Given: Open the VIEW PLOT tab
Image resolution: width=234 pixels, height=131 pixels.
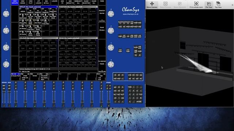Looking at the screenshot, I should [31, 2].
